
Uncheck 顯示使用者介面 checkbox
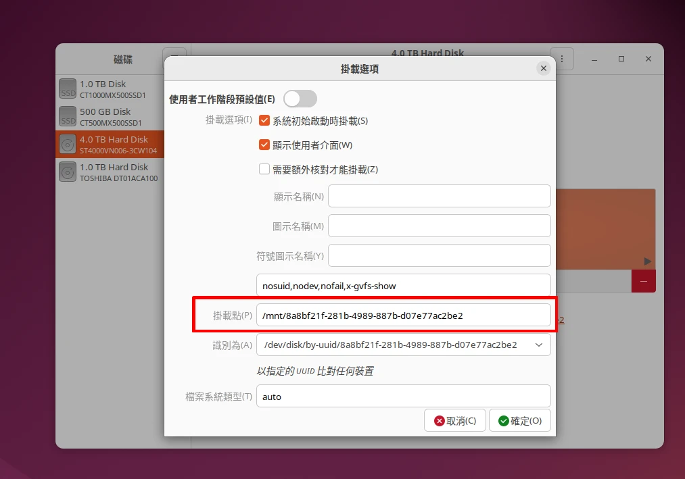point(264,145)
